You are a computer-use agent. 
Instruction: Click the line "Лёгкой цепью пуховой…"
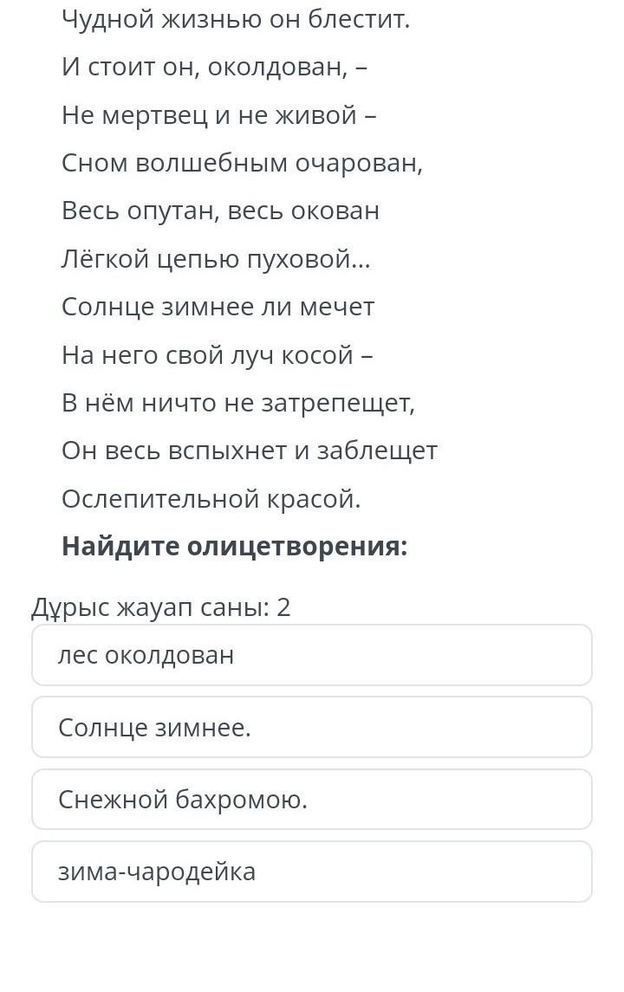pos(216,259)
